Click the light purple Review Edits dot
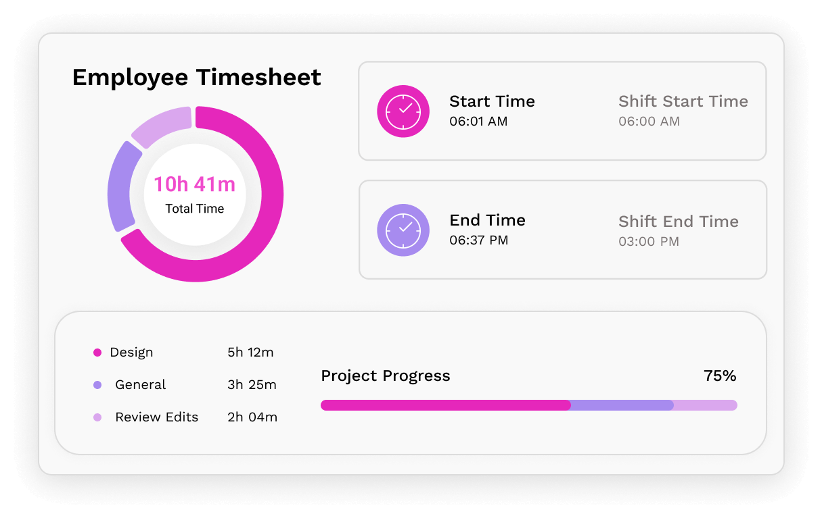This screenshot has width=822, height=518. [97, 417]
